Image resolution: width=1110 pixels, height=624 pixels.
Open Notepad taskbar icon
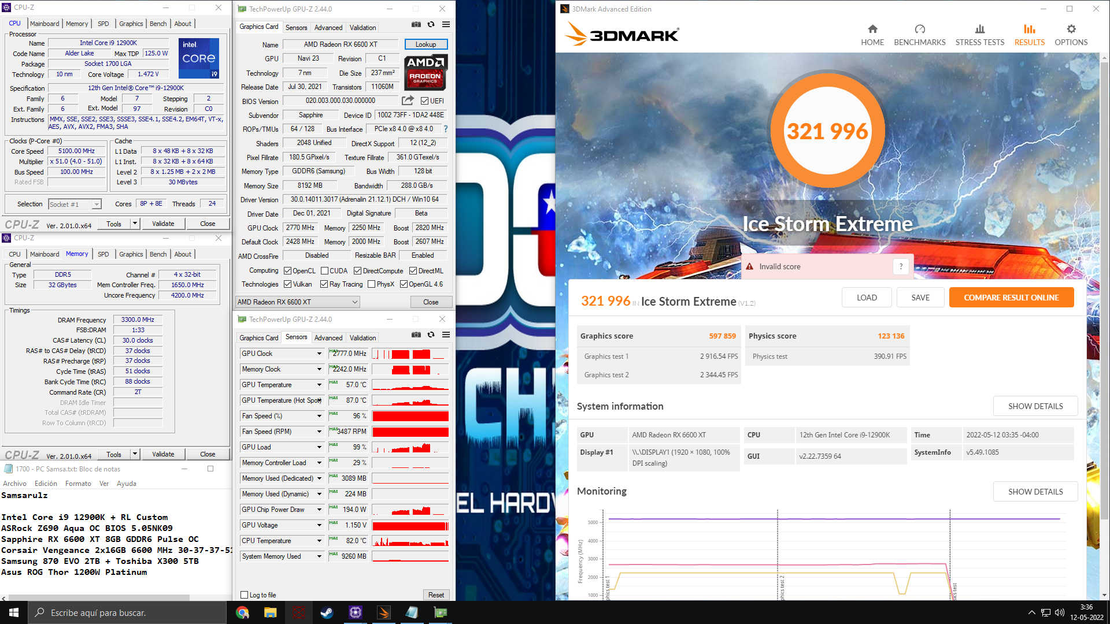412,612
